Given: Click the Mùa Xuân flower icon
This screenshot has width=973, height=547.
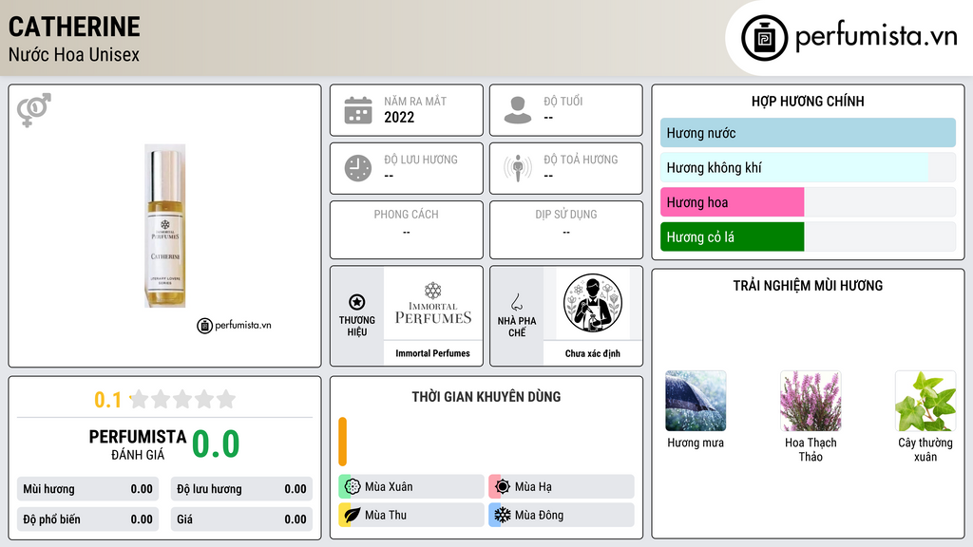Looking at the screenshot, I should point(352,487).
